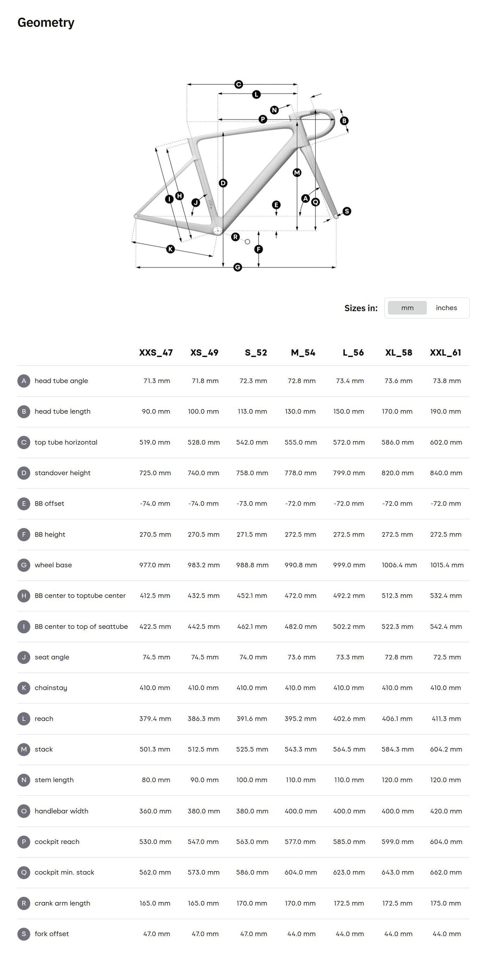Click the XXL_61 size column header
The image size is (487, 958).
click(x=446, y=353)
